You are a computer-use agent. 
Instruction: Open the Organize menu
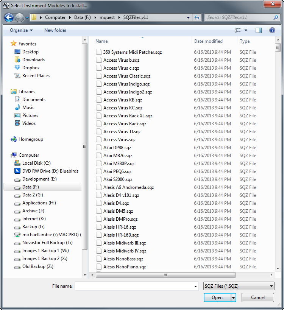click(21, 30)
